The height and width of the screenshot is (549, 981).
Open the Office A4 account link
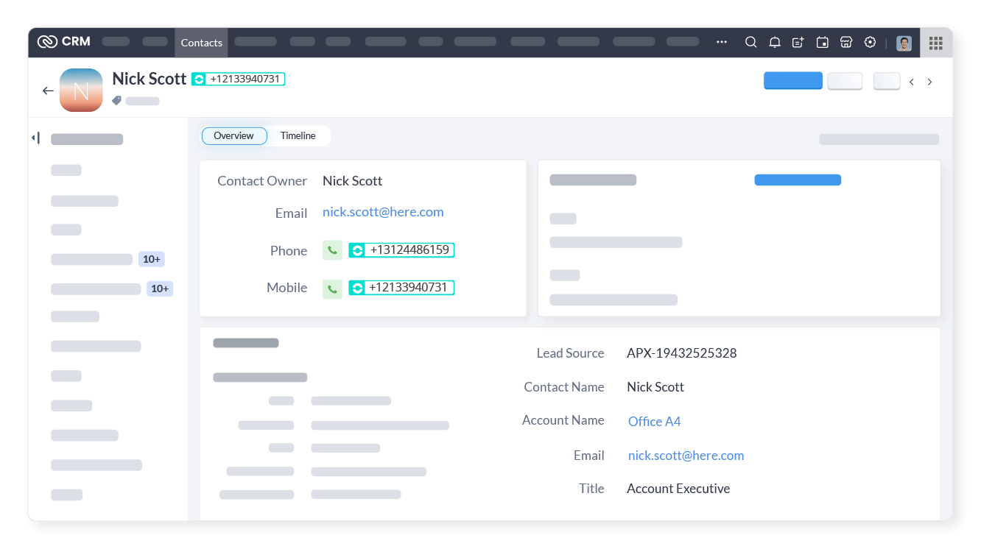[654, 420]
